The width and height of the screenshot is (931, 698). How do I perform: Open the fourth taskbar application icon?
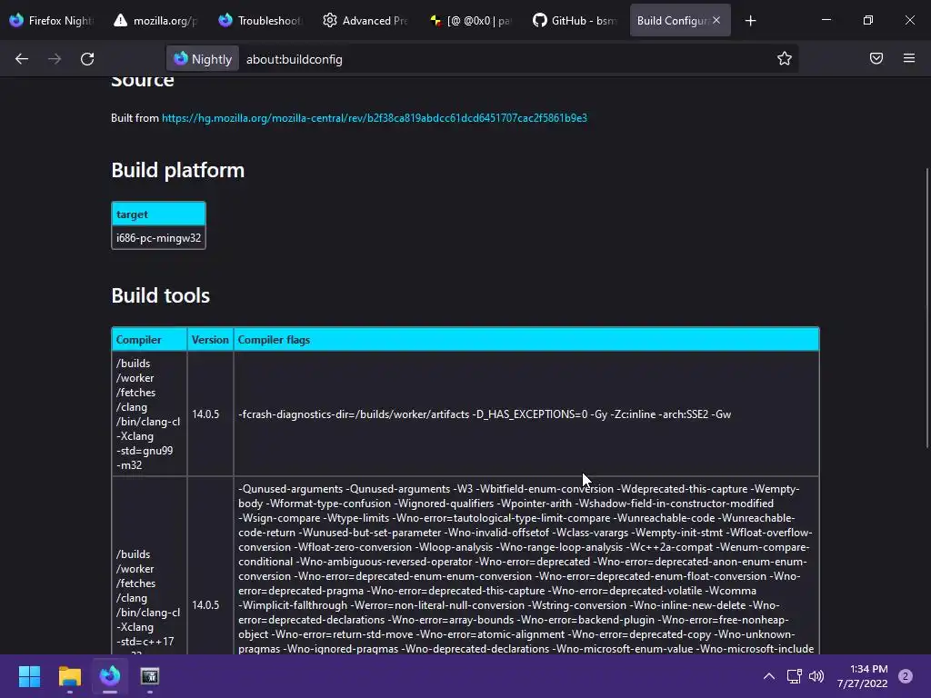[150, 676]
